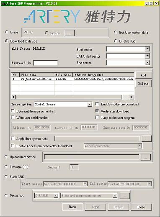Open Sectors browse button in Erase group

coord(70,33)
